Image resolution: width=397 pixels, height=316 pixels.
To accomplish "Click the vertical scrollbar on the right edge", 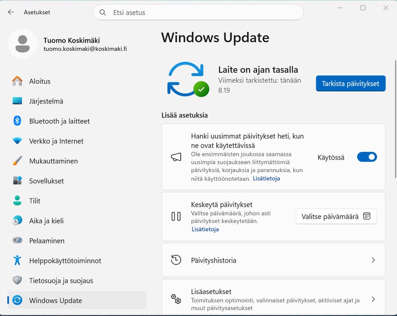I will [395, 119].
